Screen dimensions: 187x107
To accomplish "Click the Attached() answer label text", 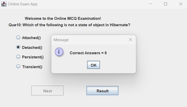I will pos(31,38).
